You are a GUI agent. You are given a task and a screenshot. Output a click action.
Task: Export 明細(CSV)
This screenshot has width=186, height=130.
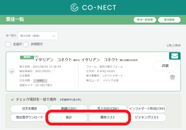69,108
